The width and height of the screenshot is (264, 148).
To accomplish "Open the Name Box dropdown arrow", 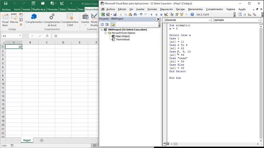I will 20,36.
